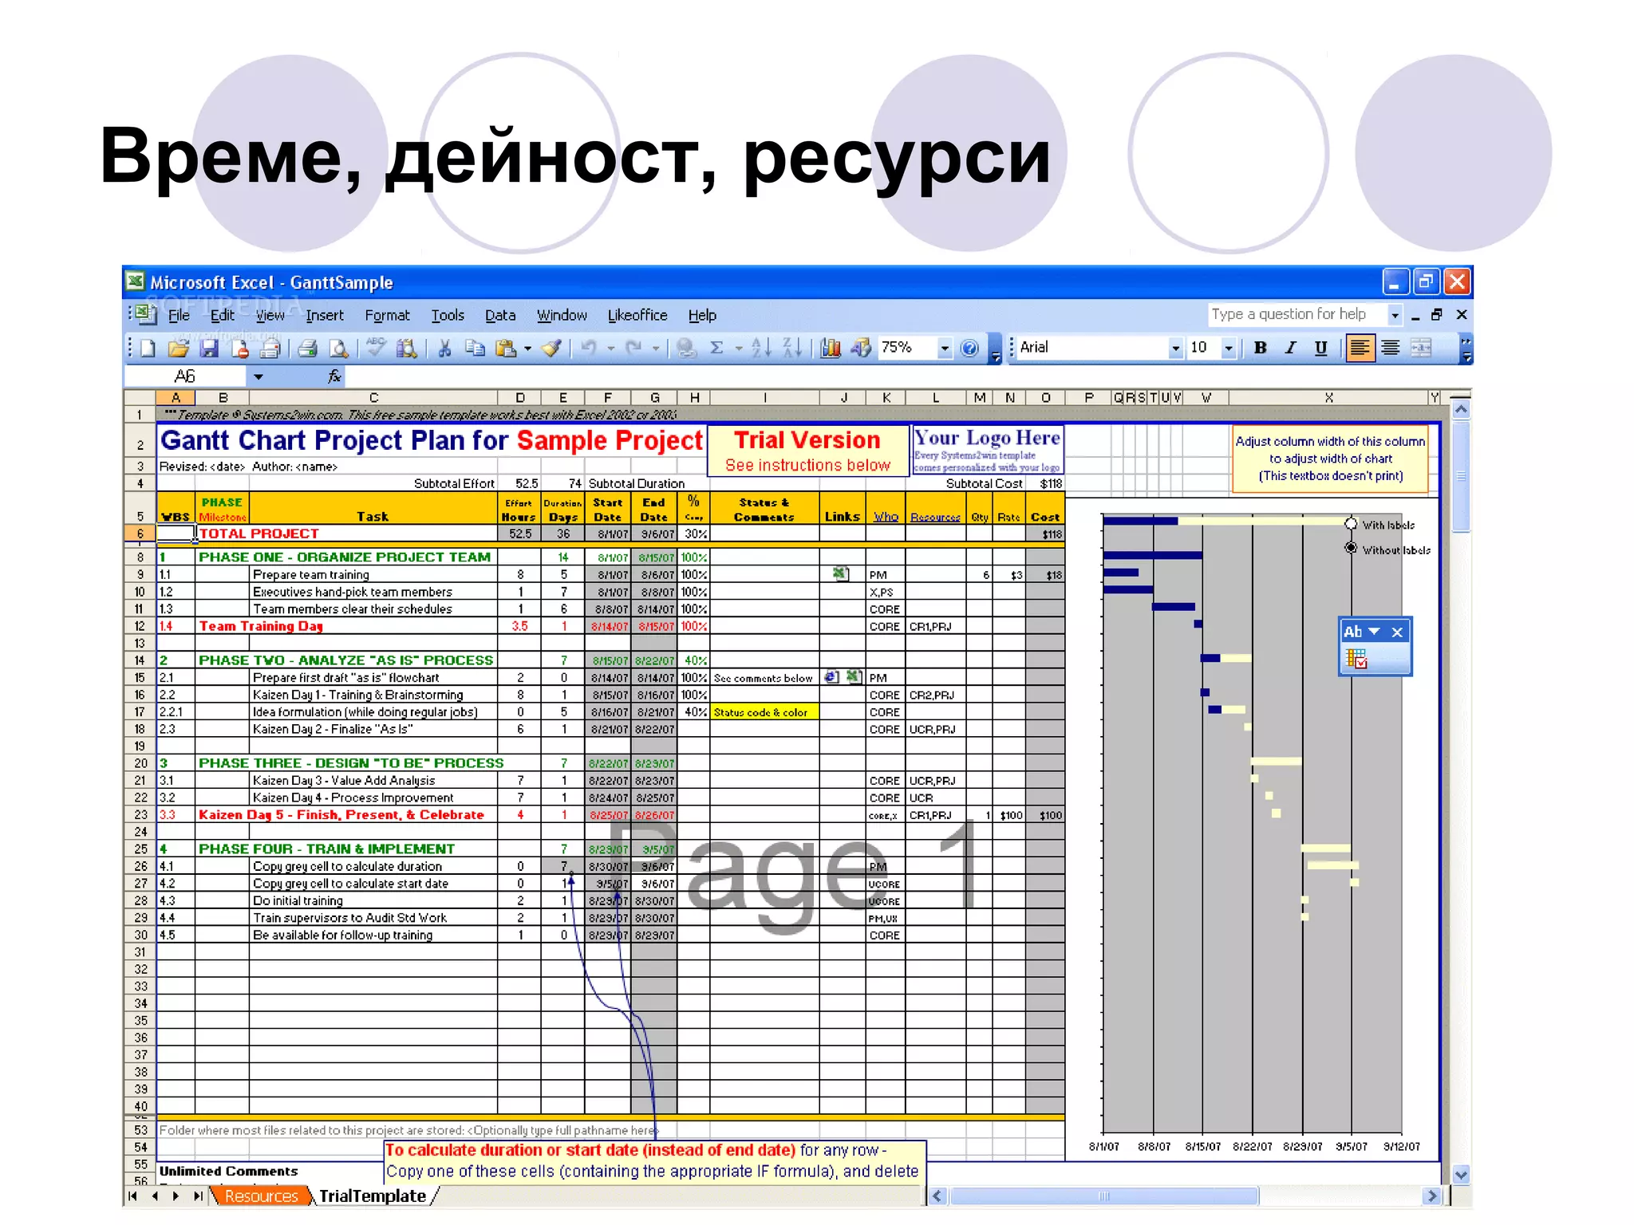Open the Chart Wizard icon
The height and width of the screenshot is (1225, 1634).
coord(831,348)
